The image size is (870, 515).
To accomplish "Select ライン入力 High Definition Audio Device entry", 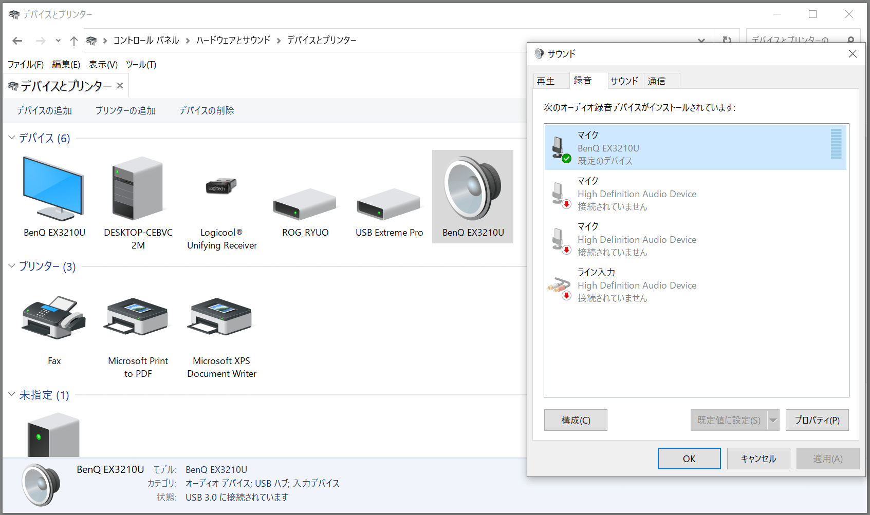I will point(695,284).
